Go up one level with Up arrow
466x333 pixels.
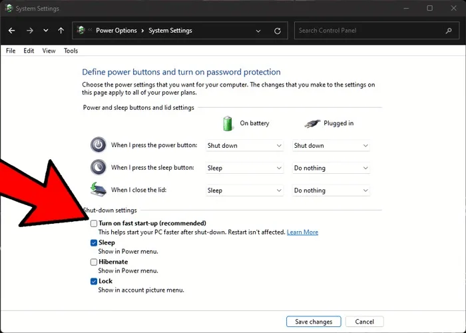pyautogui.click(x=61, y=31)
